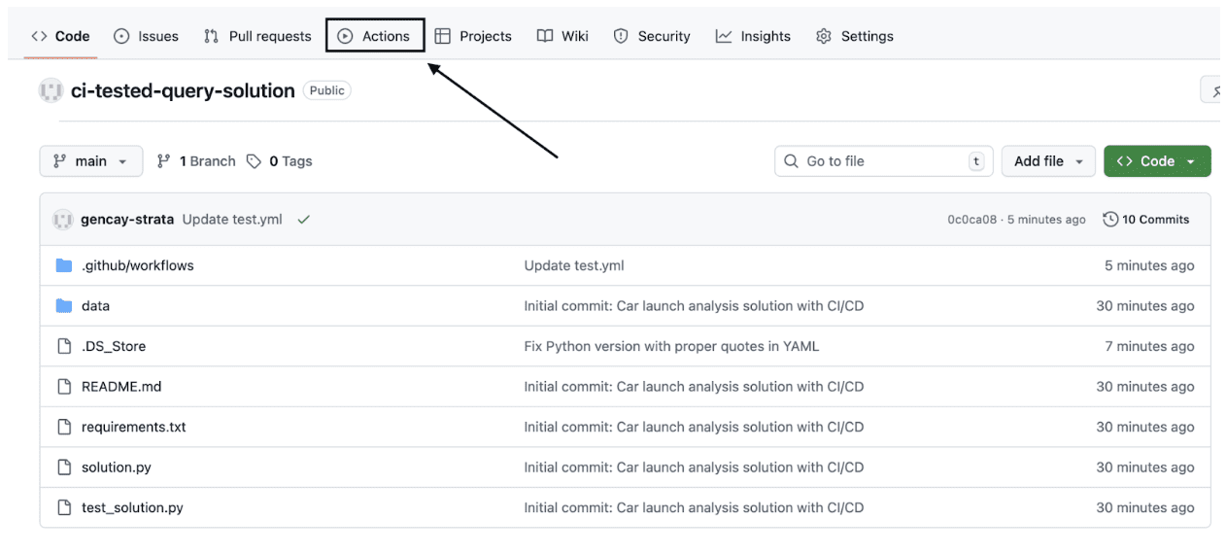
Task: Go to the Projects tab
Action: 473,36
